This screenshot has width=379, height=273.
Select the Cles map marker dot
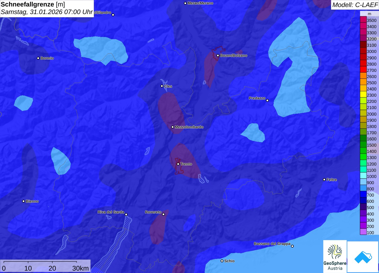[x=162, y=86]
